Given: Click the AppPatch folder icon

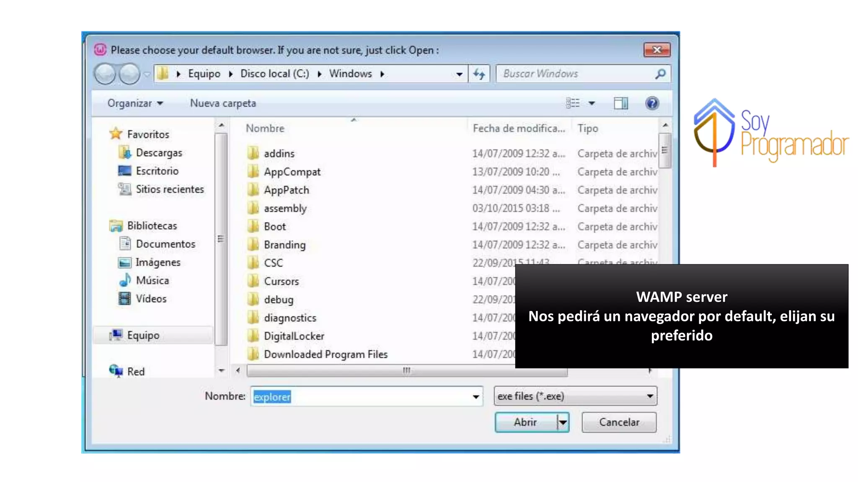Looking at the screenshot, I should pos(253,190).
